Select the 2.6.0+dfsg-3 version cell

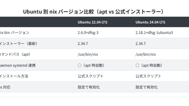[88, 33]
